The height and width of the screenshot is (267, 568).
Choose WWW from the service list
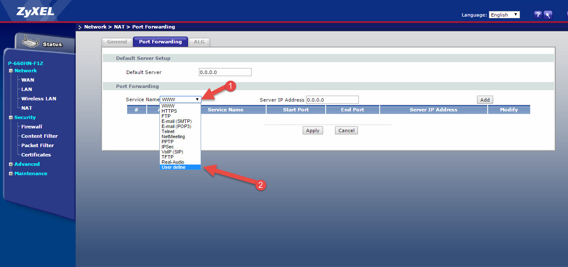click(x=180, y=106)
